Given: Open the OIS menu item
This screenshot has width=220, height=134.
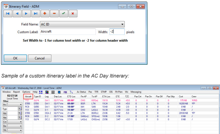Looking at the screenshot, I should point(111,92).
